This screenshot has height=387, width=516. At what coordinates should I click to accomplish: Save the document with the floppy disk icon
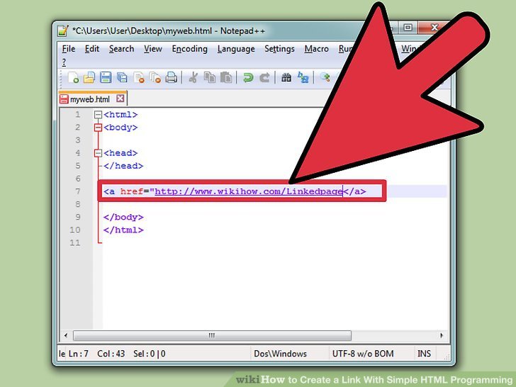(x=105, y=78)
